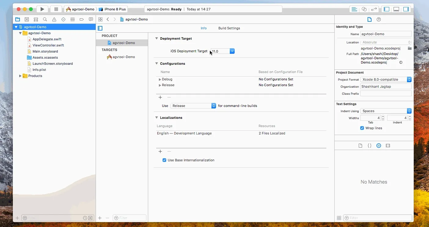Select the Info tab
429x227 pixels.
(x=204, y=28)
